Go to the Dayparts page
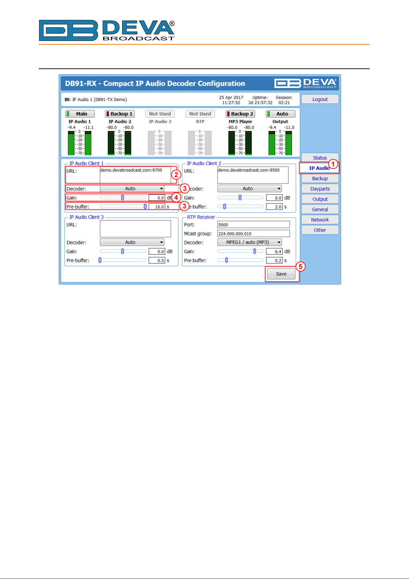Screen dimensions: 409x579 320,189
